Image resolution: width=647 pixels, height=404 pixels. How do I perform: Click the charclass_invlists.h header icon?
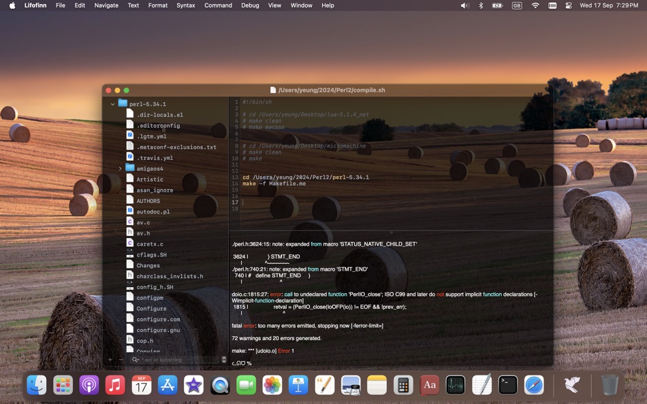tap(129, 275)
